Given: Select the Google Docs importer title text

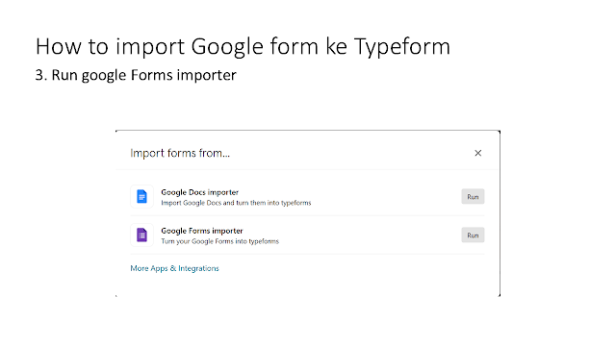Looking at the screenshot, I should pyautogui.click(x=199, y=192).
